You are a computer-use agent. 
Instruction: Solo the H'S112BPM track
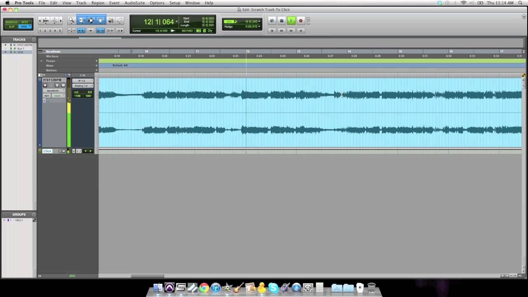point(57,85)
